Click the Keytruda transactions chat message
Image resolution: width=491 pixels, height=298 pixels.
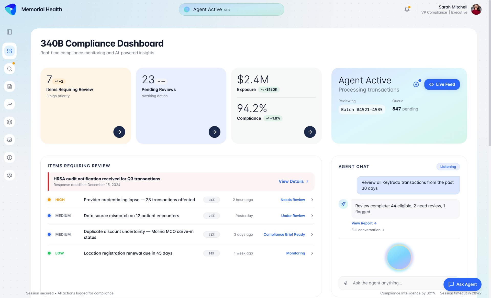408,185
